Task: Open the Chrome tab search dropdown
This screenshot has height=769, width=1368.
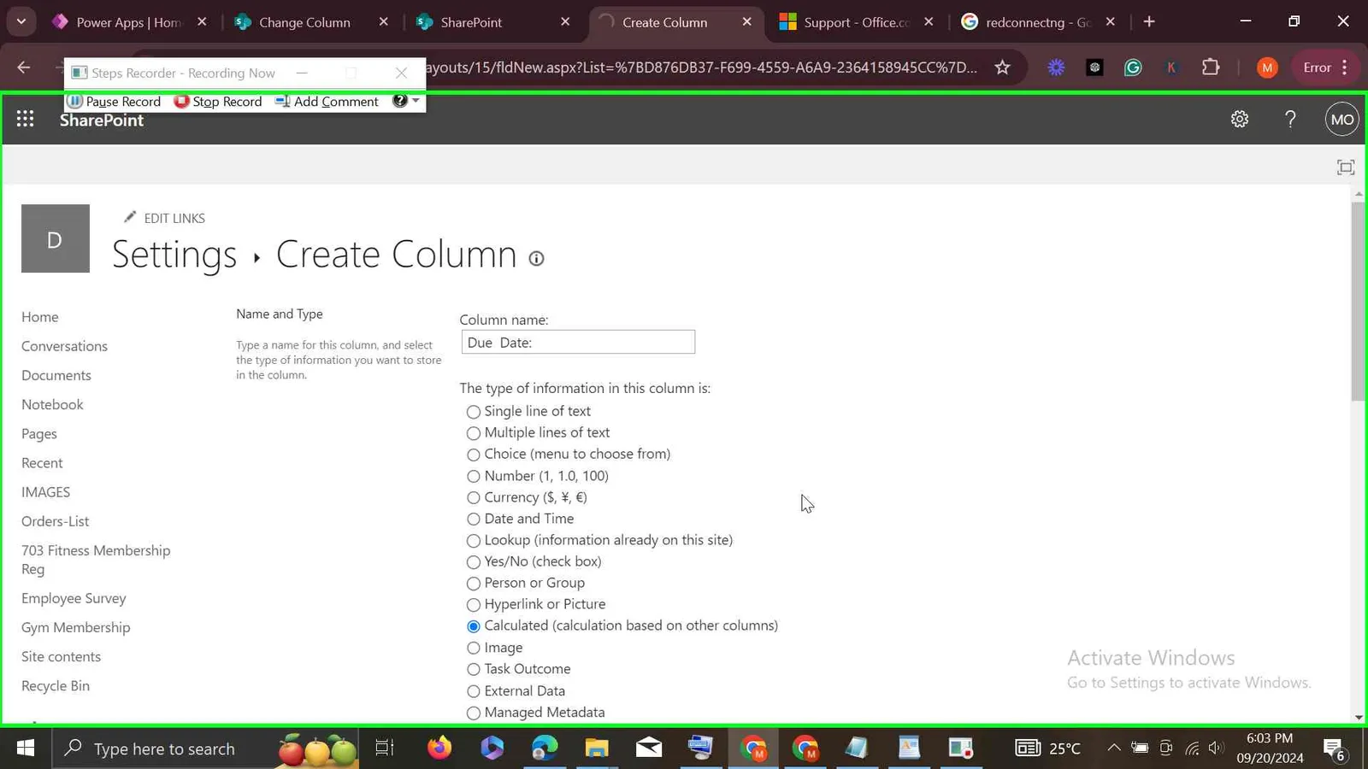Action: pyautogui.click(x=21, y=22)
